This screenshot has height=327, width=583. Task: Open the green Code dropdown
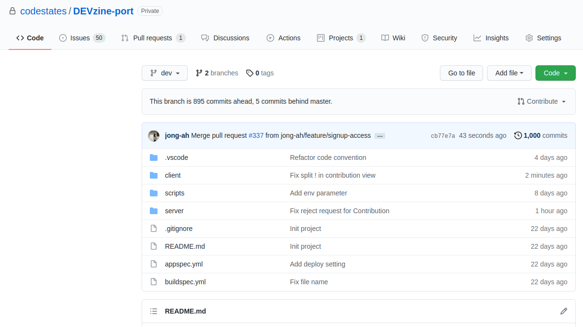556,73
